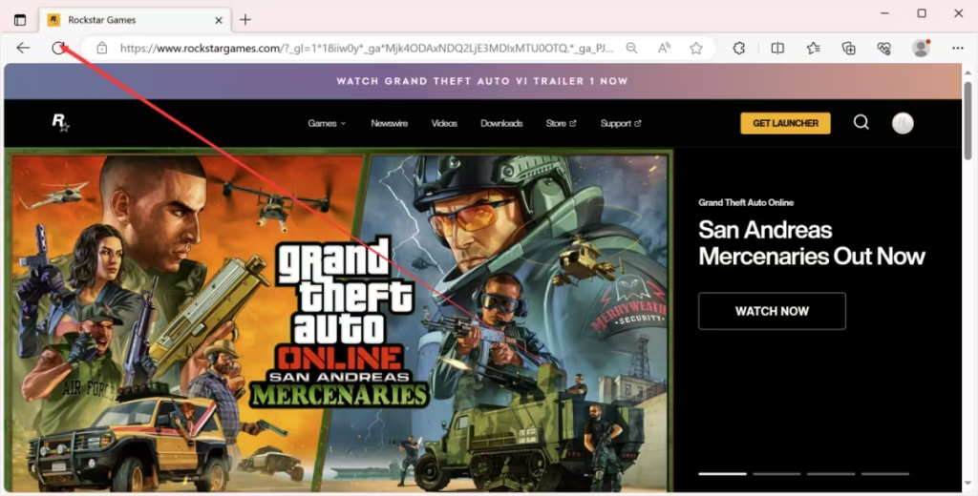Open the Videos menu item
This screenshot has height=496, width=978.
click(444, 123)
